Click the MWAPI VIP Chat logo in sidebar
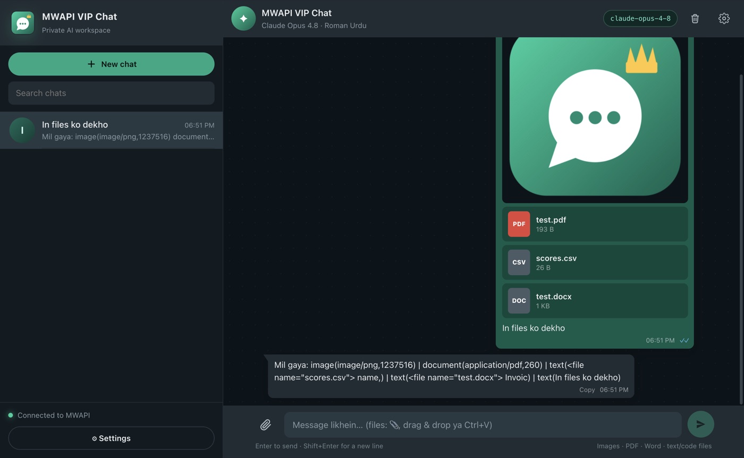 pyautogui.click(x=23, y=23)
